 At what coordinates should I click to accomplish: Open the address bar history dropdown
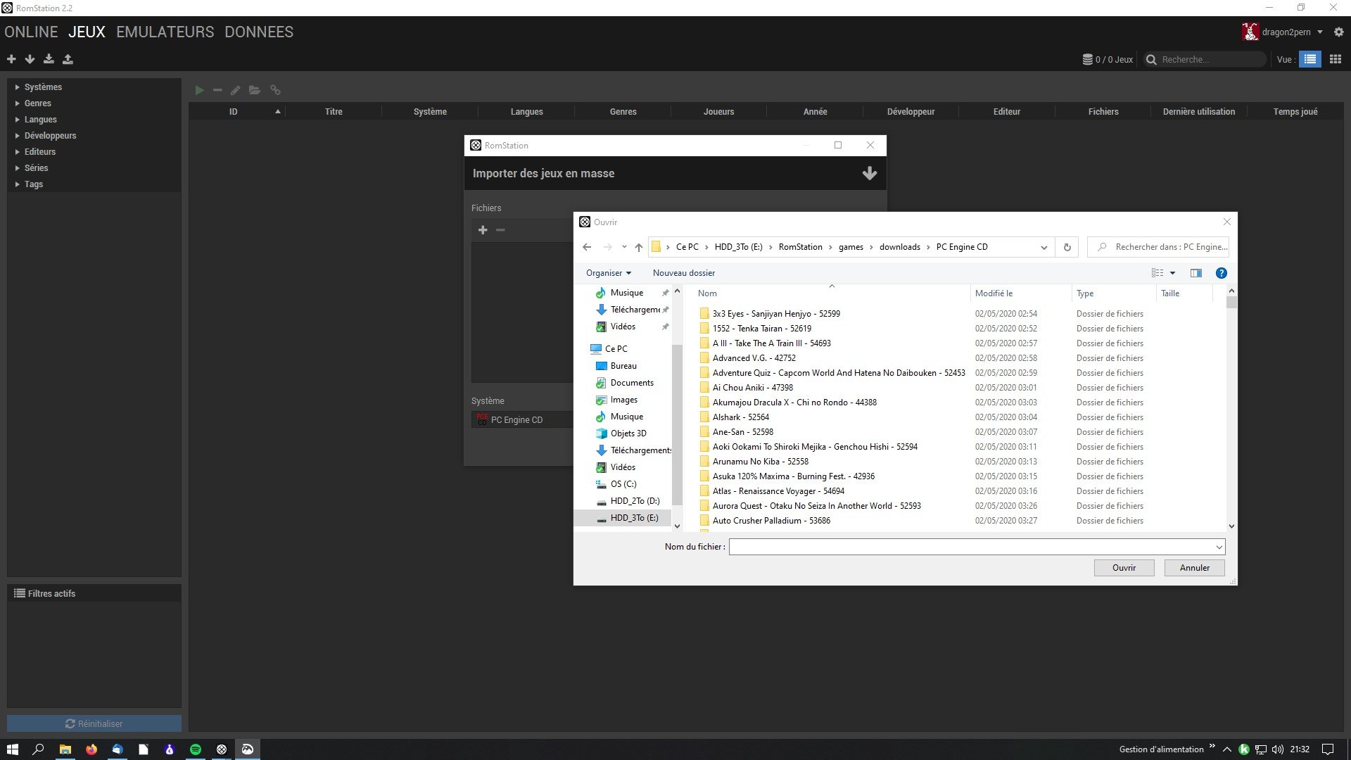click(1044, 247)
